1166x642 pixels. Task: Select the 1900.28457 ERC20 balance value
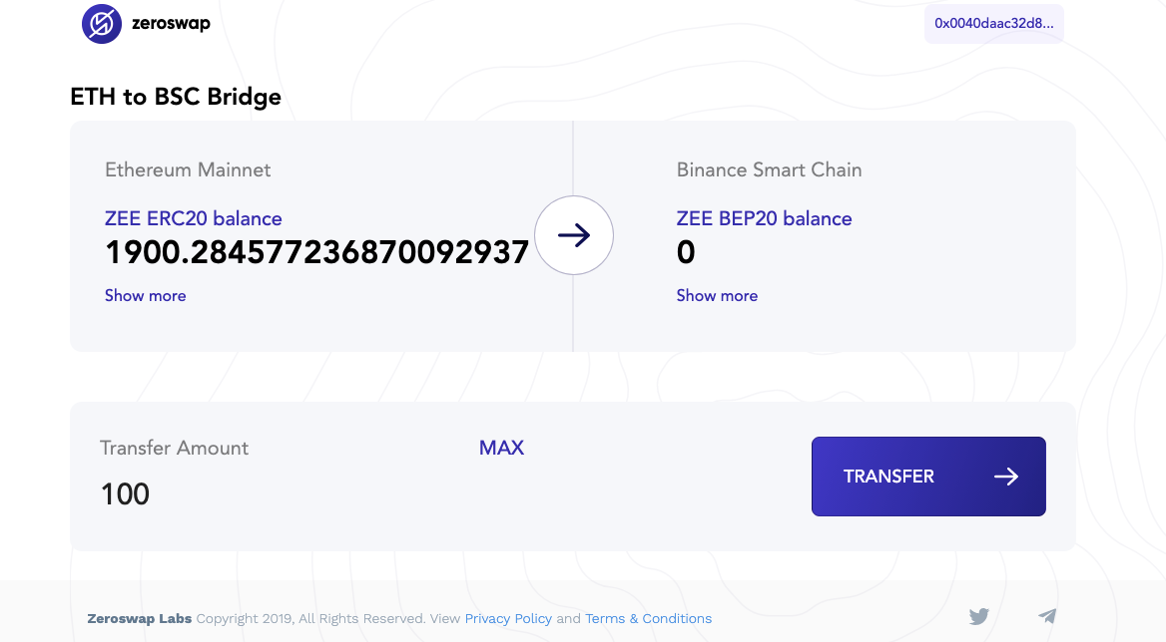pyautogui.click(x=316, y=253)
